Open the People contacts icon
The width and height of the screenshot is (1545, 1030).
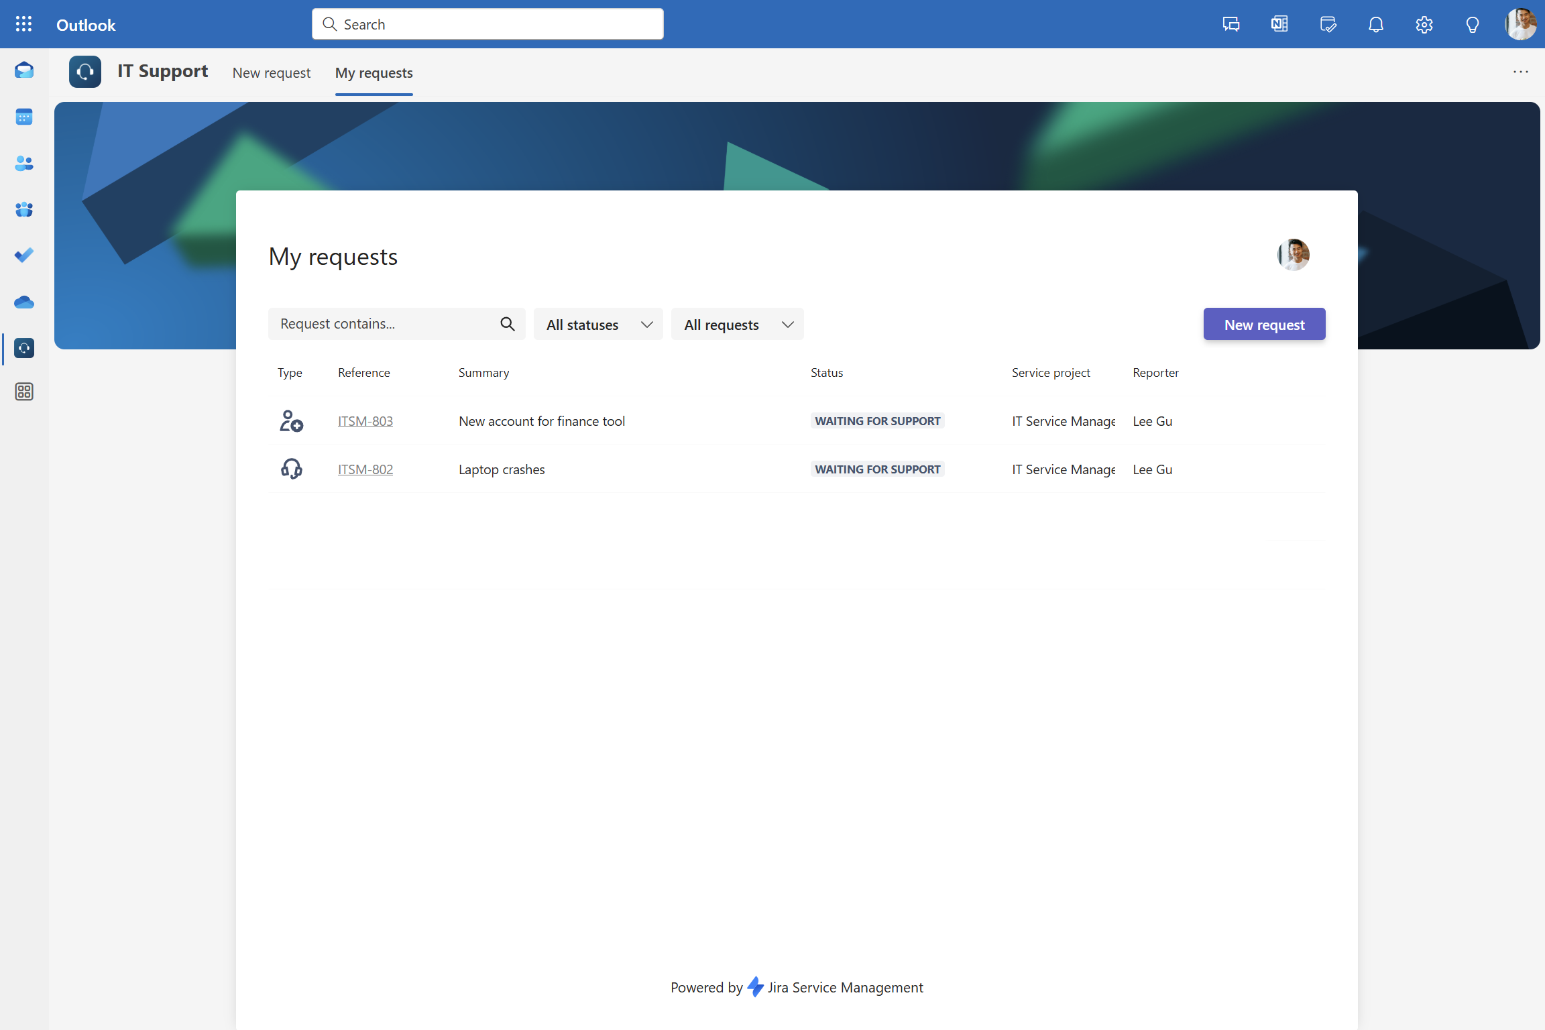coord(24,163)
